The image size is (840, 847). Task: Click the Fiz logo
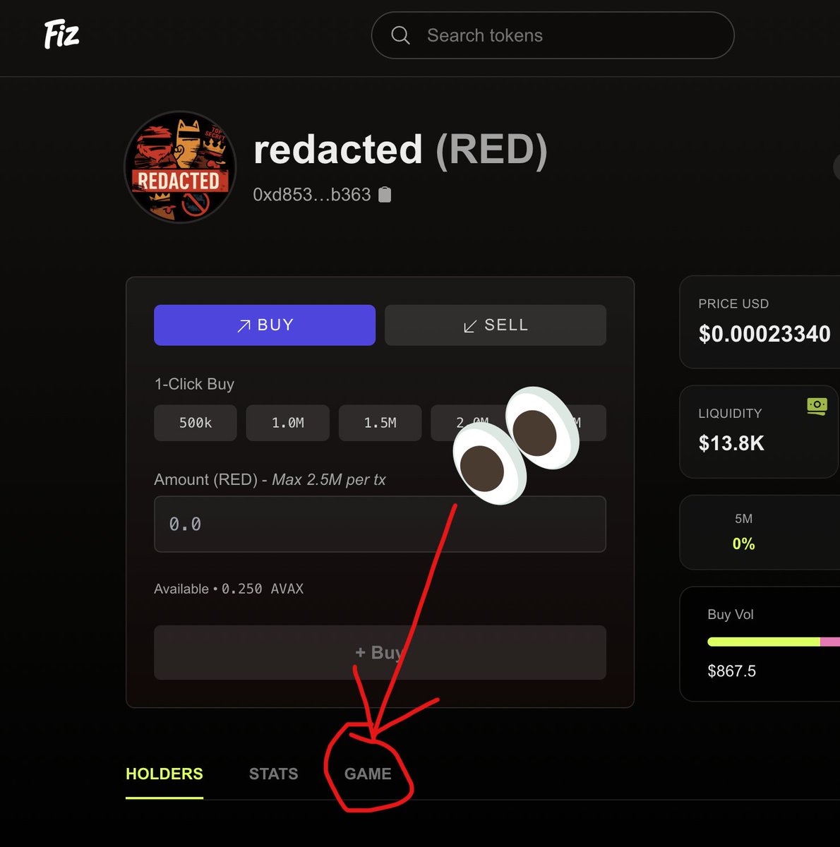point(61,35)
